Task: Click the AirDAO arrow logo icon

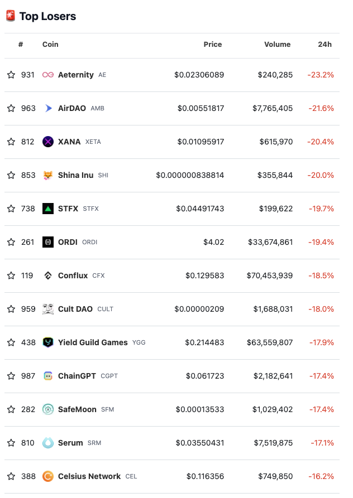Action: point(48,108)
